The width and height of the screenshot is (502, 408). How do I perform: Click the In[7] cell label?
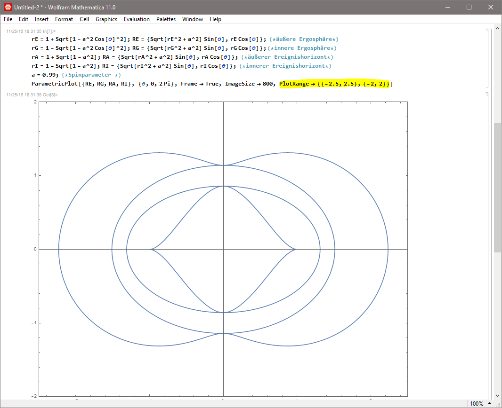pyautogui.click(x=49, y=31)
